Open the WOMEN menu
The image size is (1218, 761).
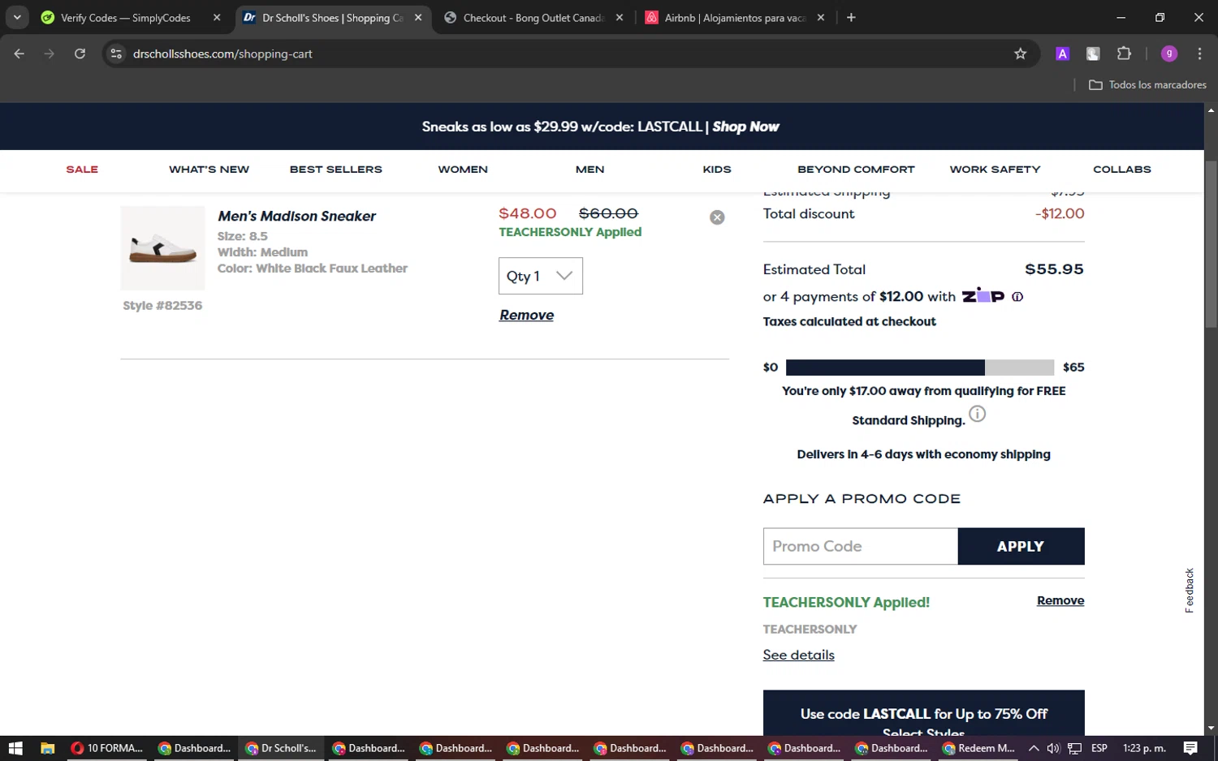tap(463, 170)
